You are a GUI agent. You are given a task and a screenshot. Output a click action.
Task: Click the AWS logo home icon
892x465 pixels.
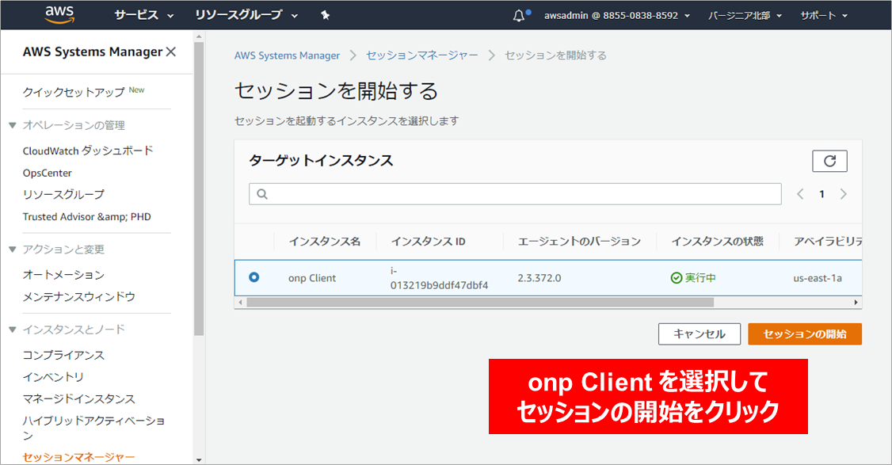(x=59, y=14)
